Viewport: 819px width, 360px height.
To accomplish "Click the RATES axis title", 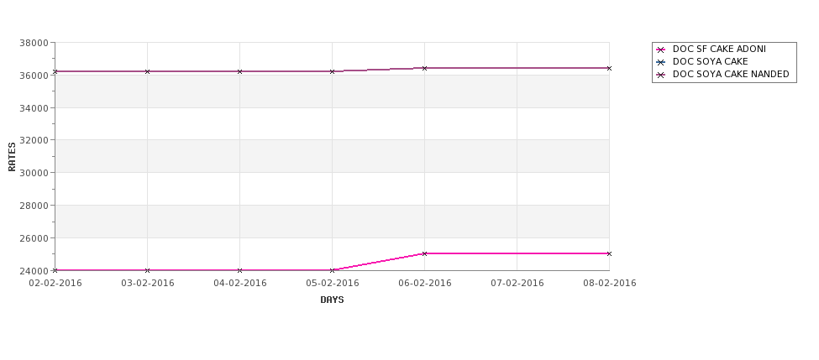I will (x=12, y=157).
